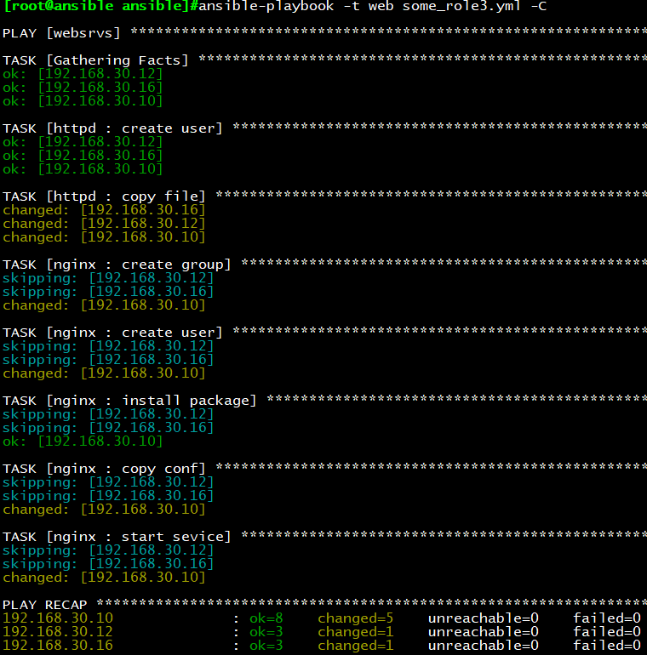Click host 192.168.30.12 in PLAY RECAP
This screenshot has height=655, width=647.
[58, 631]
